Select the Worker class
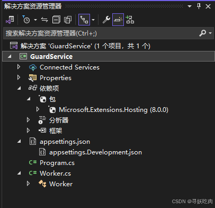The image size is (215, 208). pyautogui.click(x=61, y=184)
